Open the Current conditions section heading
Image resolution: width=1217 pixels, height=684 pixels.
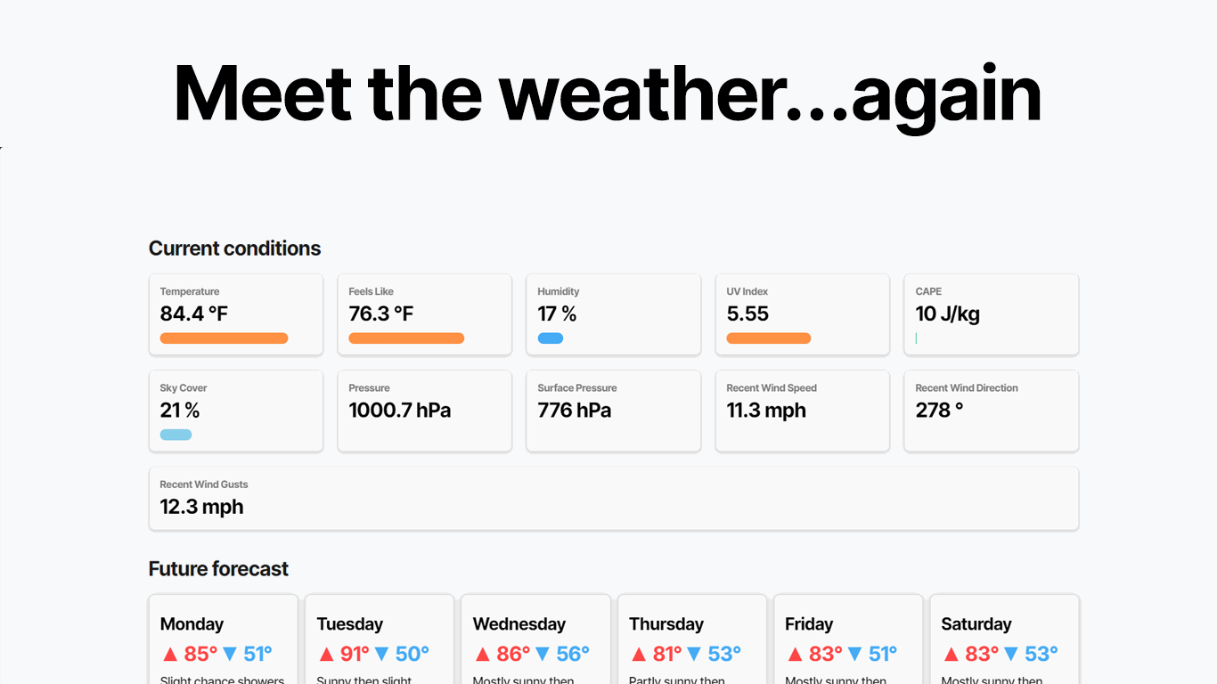tap(234, 248)
